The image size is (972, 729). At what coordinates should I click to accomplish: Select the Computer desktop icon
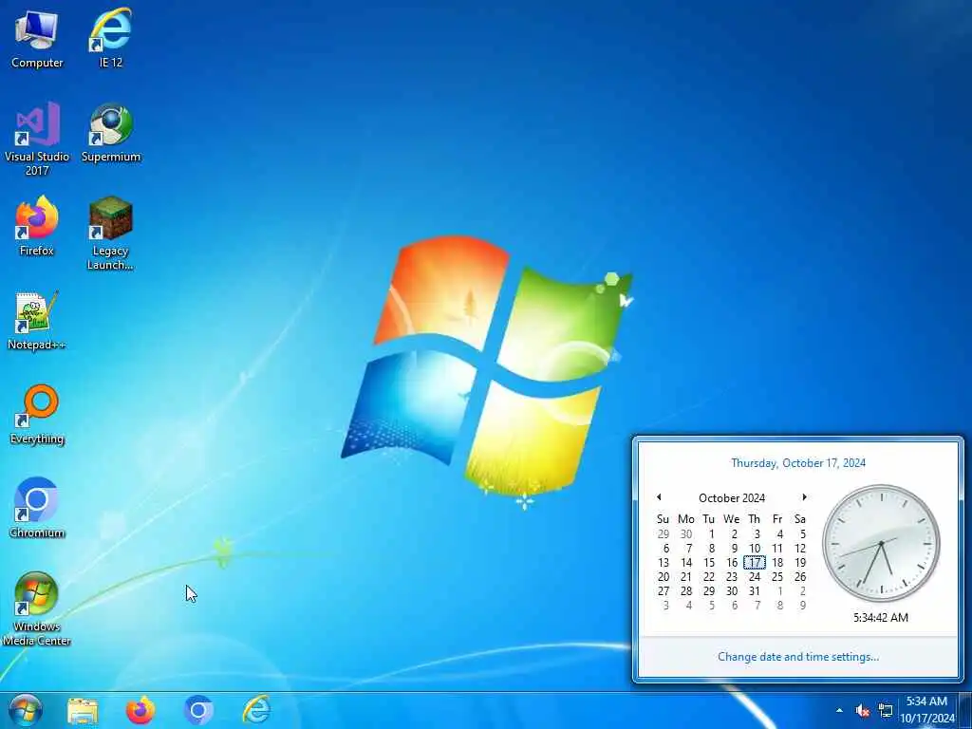(x=37, y=38)
